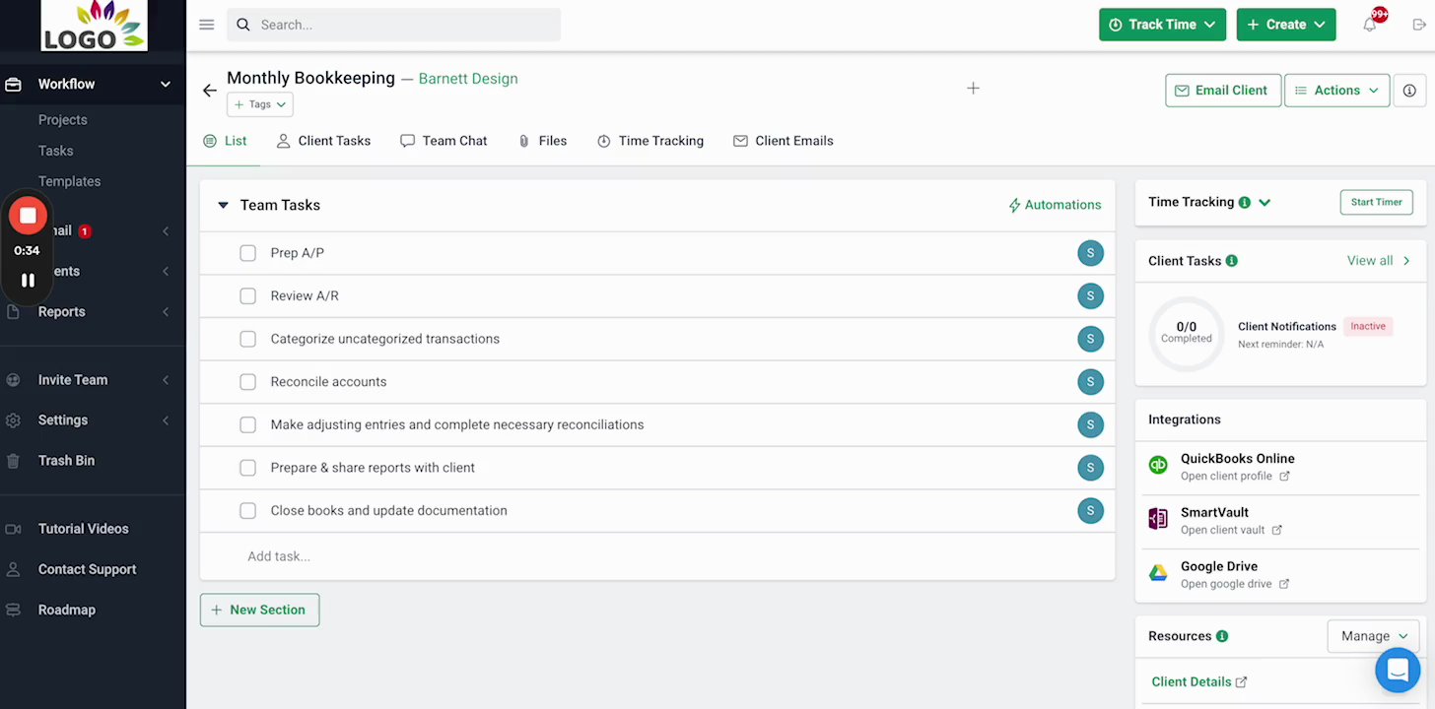
Task: Tick the Close books and update documentation checkbox
Action: (x=247, y=511)
